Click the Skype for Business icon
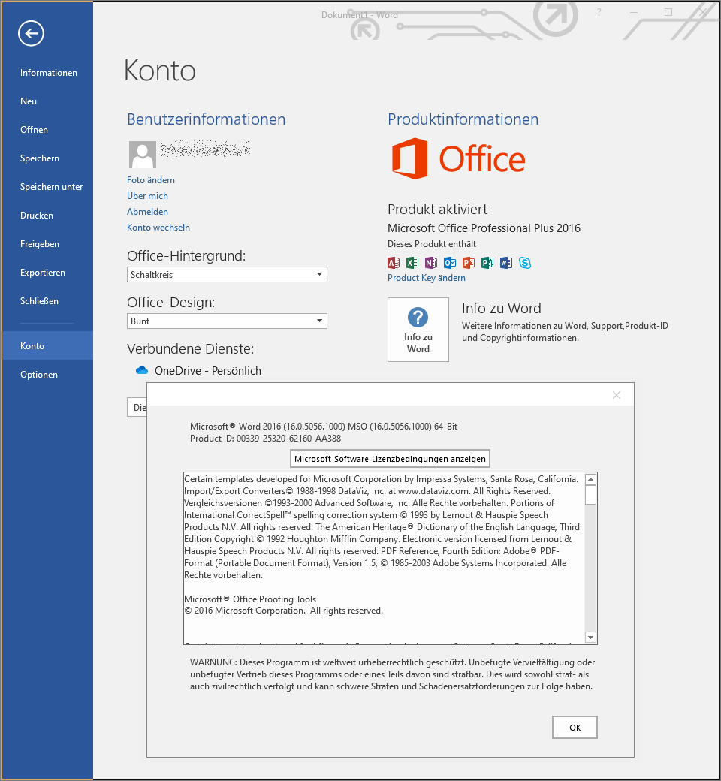 [x=525, y=263]
